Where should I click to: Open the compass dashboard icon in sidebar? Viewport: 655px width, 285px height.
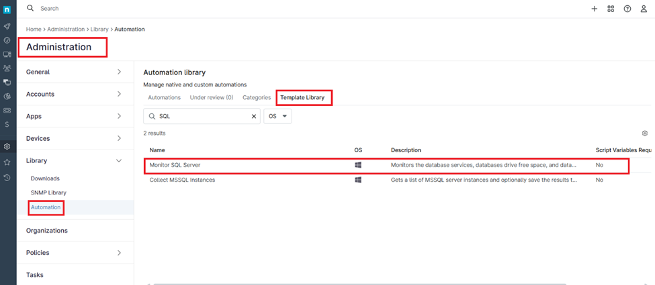pos(7,40)
